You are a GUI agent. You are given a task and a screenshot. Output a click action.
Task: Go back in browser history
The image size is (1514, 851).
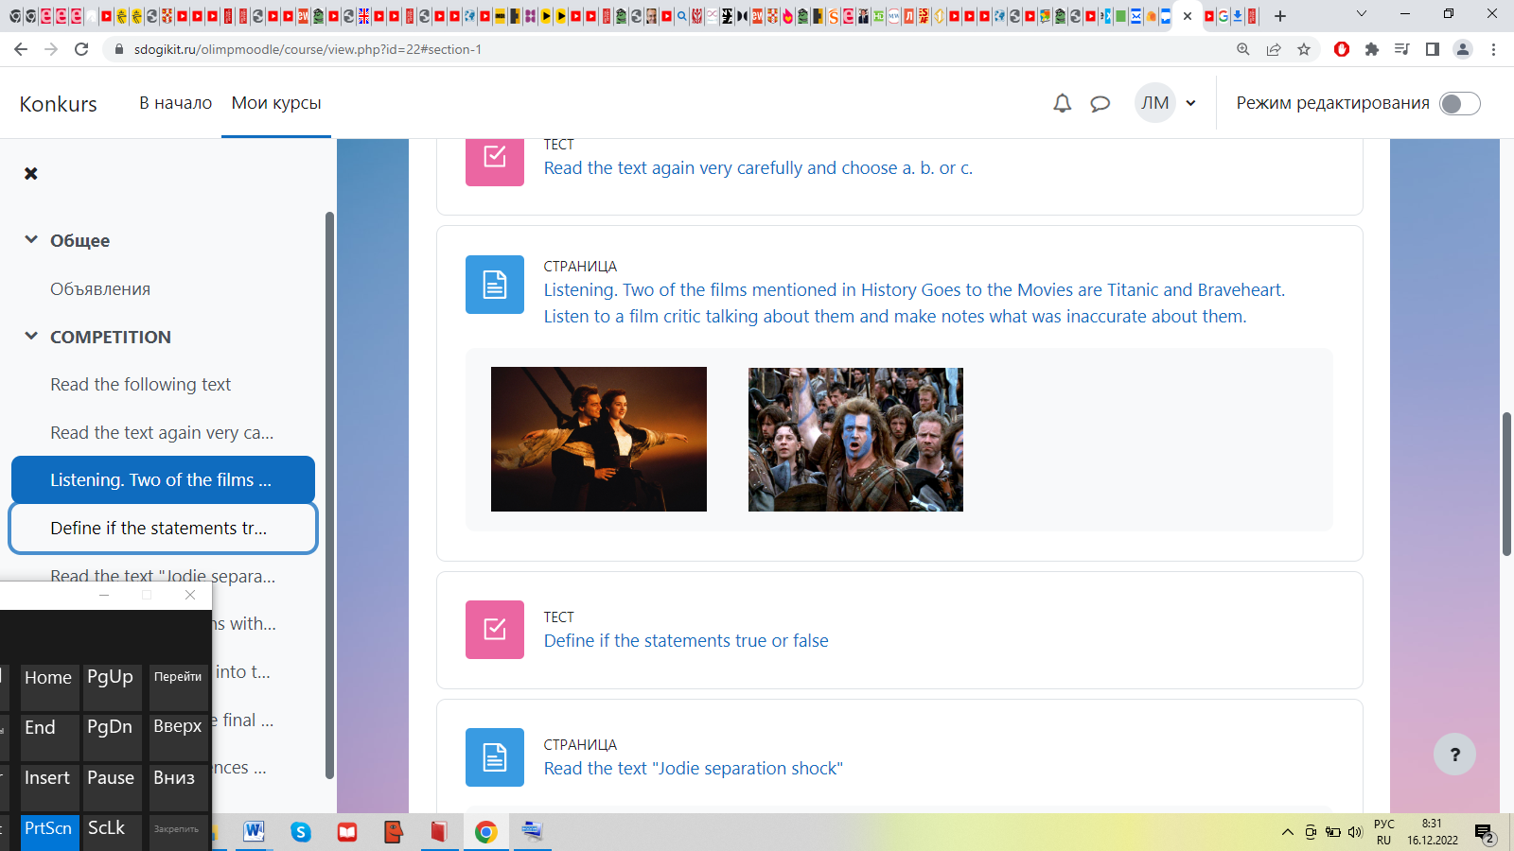click(21, 49)
